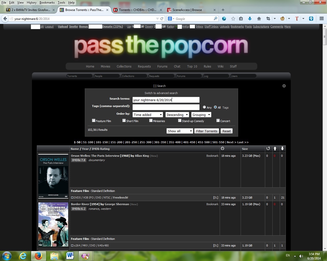
Task: Open the dropdown arrow beside crop icon
Action: pyautogui.click(x=275, y=19)
